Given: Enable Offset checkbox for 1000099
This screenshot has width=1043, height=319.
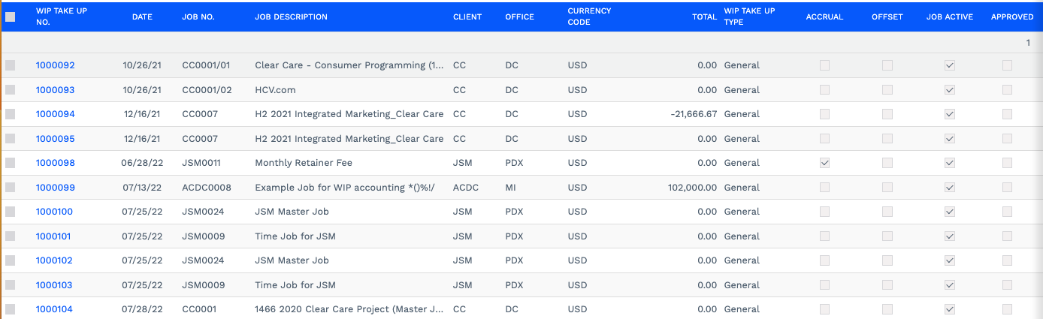Looking at the screenshot, I should coord(887,188).
